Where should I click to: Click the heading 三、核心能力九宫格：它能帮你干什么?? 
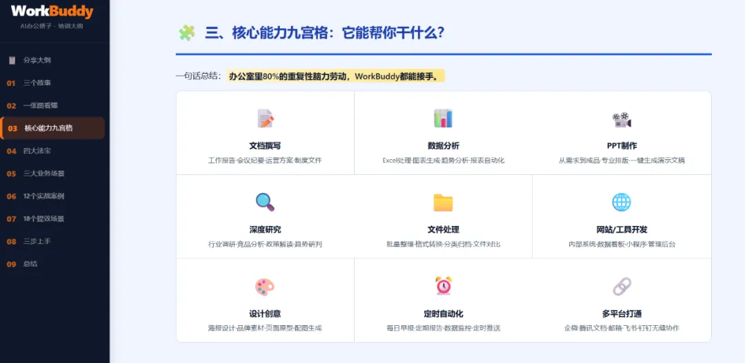coord(324,33)
